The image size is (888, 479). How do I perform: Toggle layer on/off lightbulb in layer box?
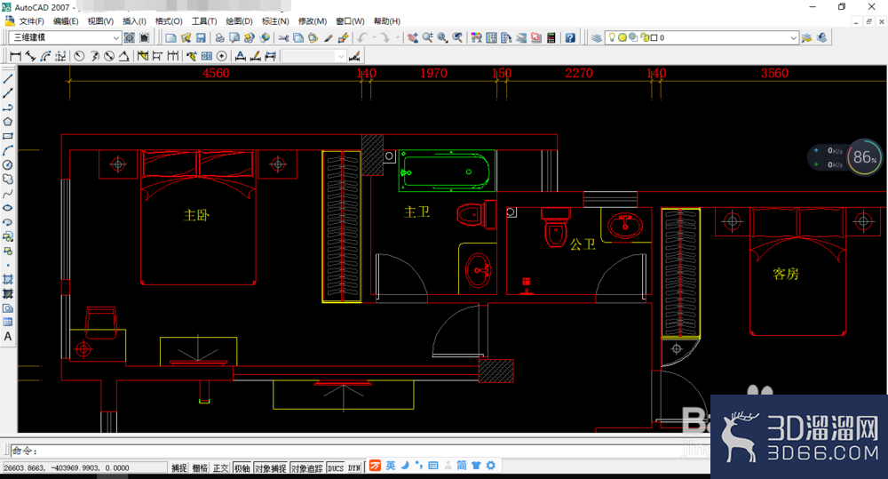coord(612,37)
